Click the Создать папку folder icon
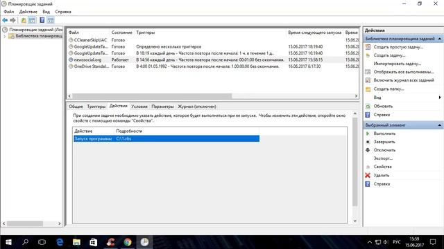 point(368,89)
